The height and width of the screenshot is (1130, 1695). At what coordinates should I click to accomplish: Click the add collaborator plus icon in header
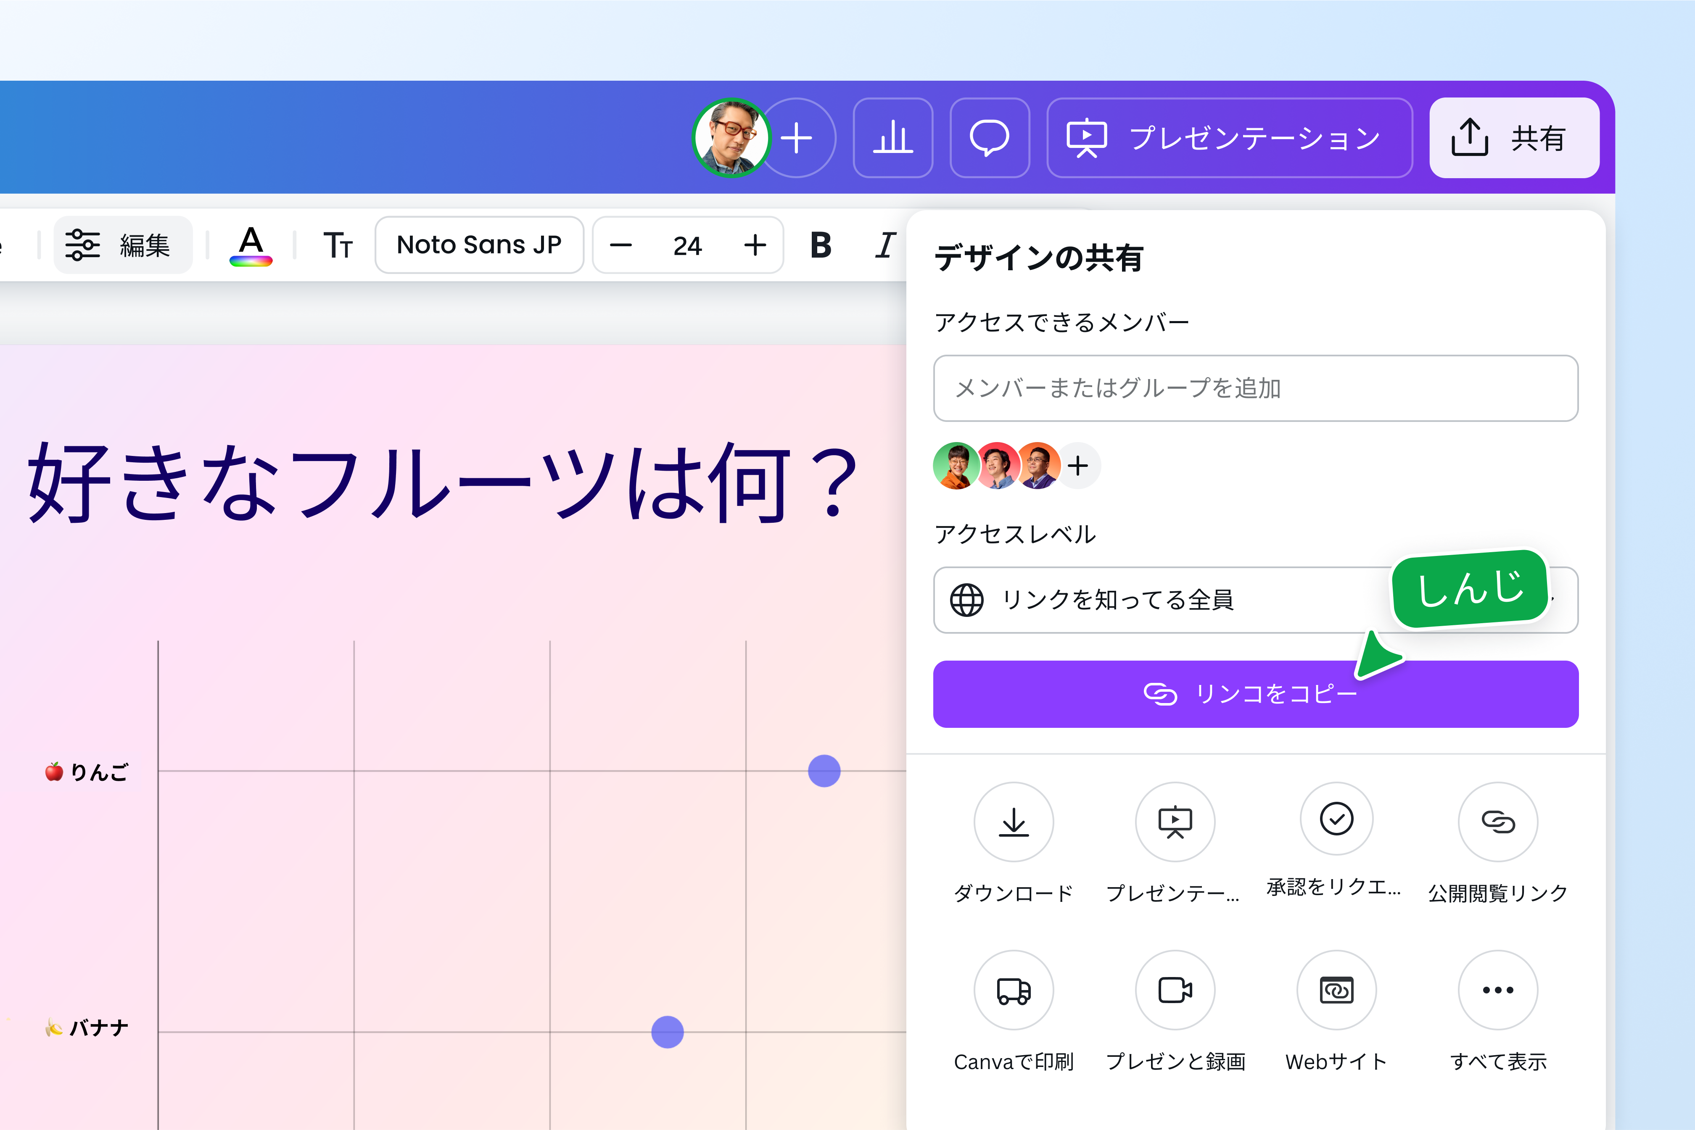[797, 138]
